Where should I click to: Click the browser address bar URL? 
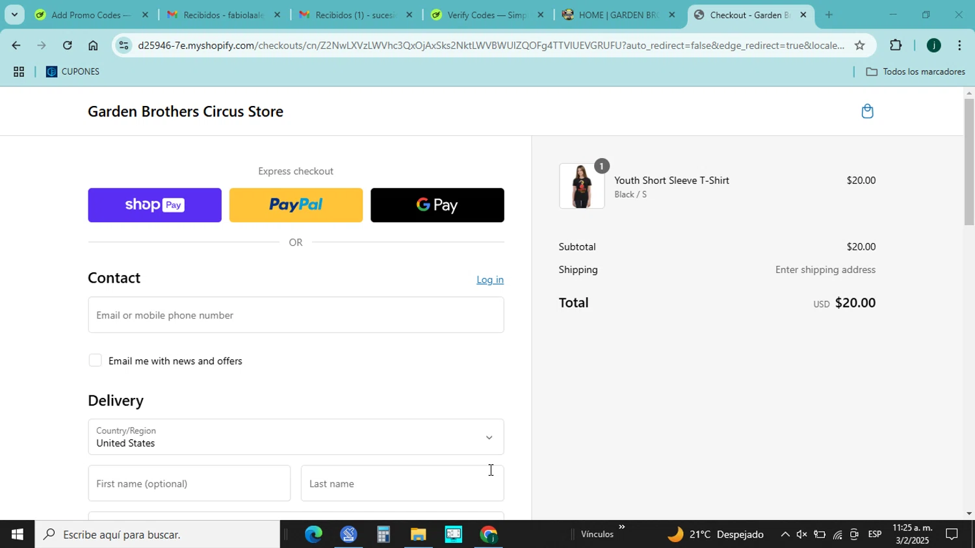coord(491,45)
